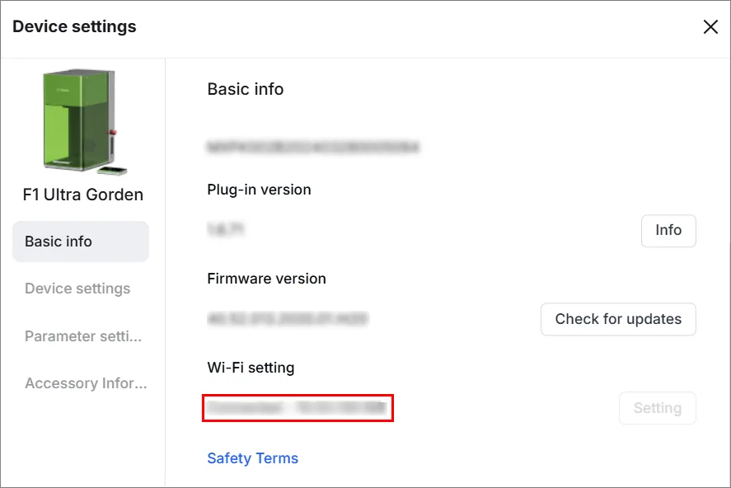This screenshot has width=731, height=488.
Task: Open the Parameter settings sidebar tab
Action: coord(83,336)
